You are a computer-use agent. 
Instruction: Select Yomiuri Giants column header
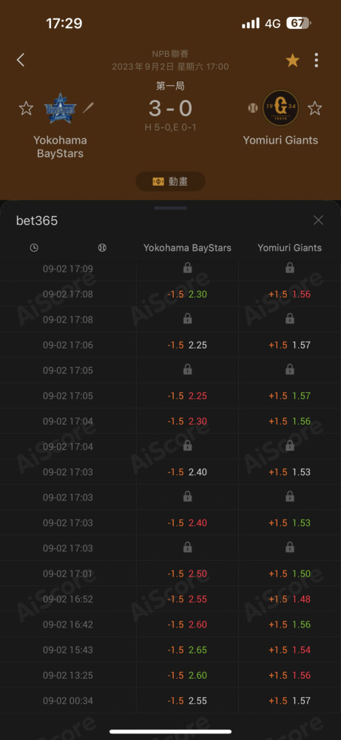[289, 248]
